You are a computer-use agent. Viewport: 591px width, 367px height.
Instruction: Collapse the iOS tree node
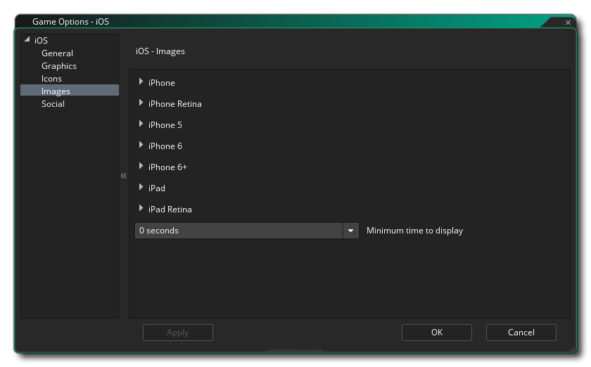point(27,40)
